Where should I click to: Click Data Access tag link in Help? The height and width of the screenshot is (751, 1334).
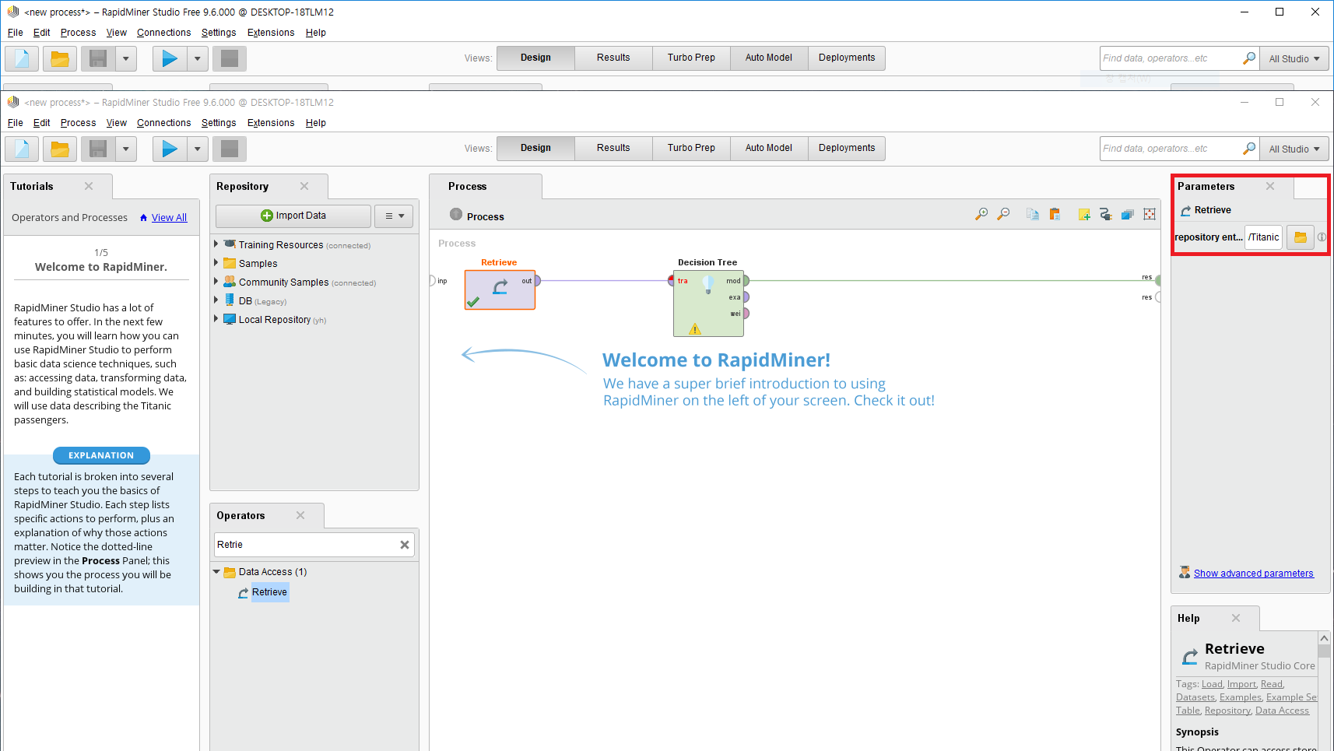point(1282,711)
